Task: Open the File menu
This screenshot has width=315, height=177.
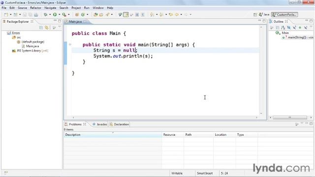Action: (x=4, y=8)
